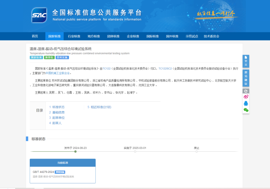The width and height of the screenshot is (270, 189).
Task: Click the 发布于 2024-08-23 timeline marker
Action: click(x=75, y=151)
